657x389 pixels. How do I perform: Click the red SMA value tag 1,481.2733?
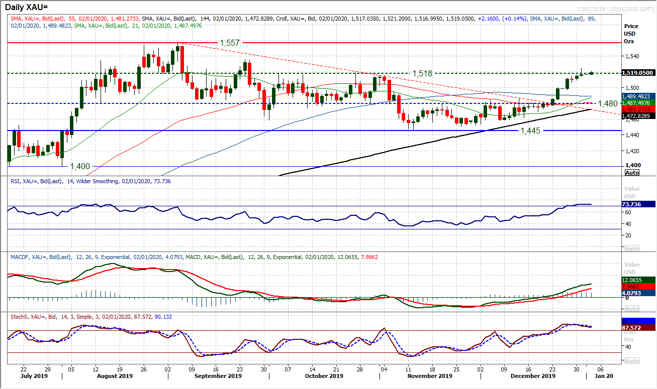[x=637, y=109]
